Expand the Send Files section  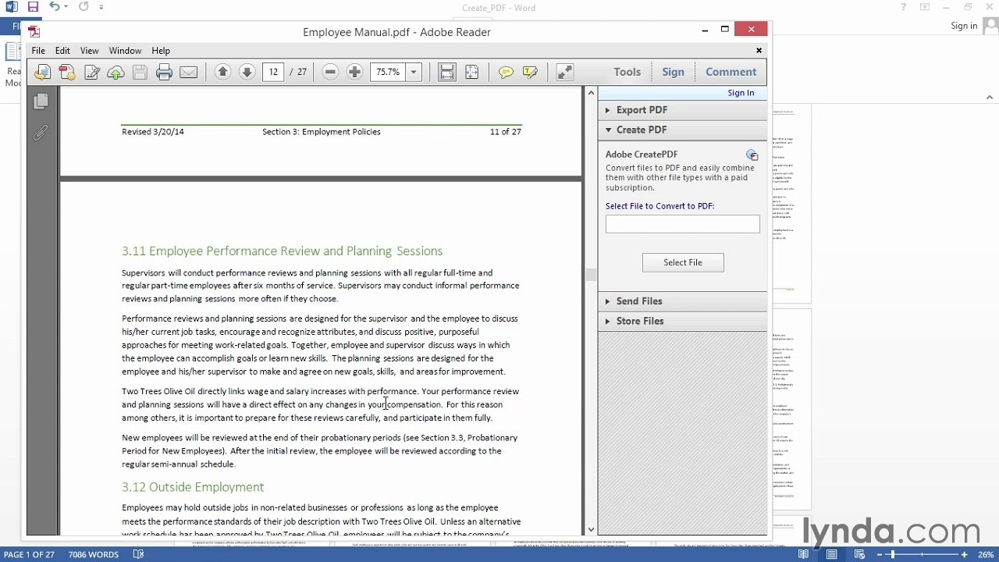607,301
